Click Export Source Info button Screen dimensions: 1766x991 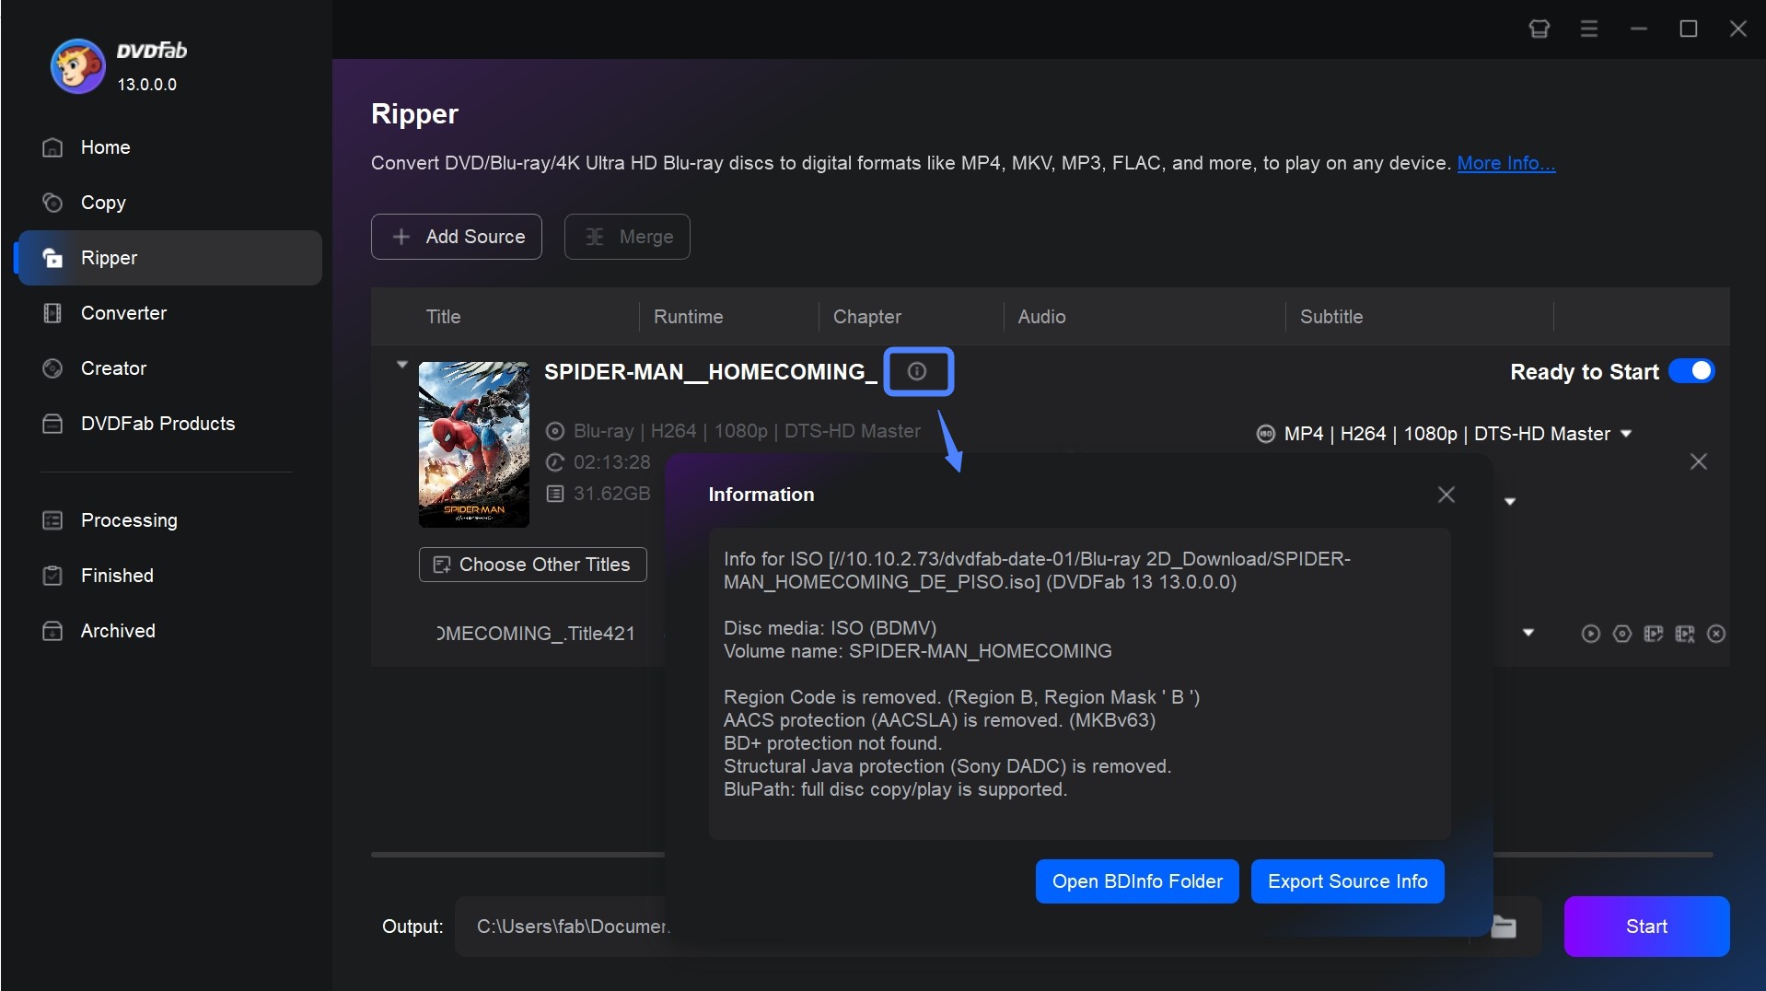pos(1346,881)
